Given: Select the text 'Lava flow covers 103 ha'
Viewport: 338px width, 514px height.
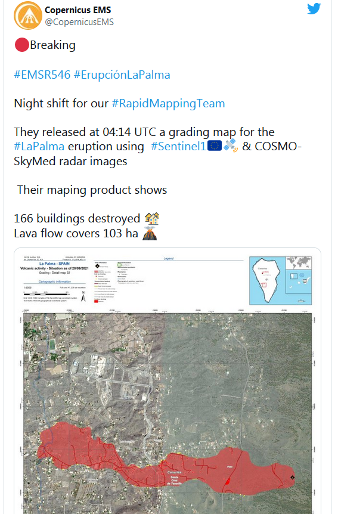Looking at the screenshot, I should click(76, 233).
